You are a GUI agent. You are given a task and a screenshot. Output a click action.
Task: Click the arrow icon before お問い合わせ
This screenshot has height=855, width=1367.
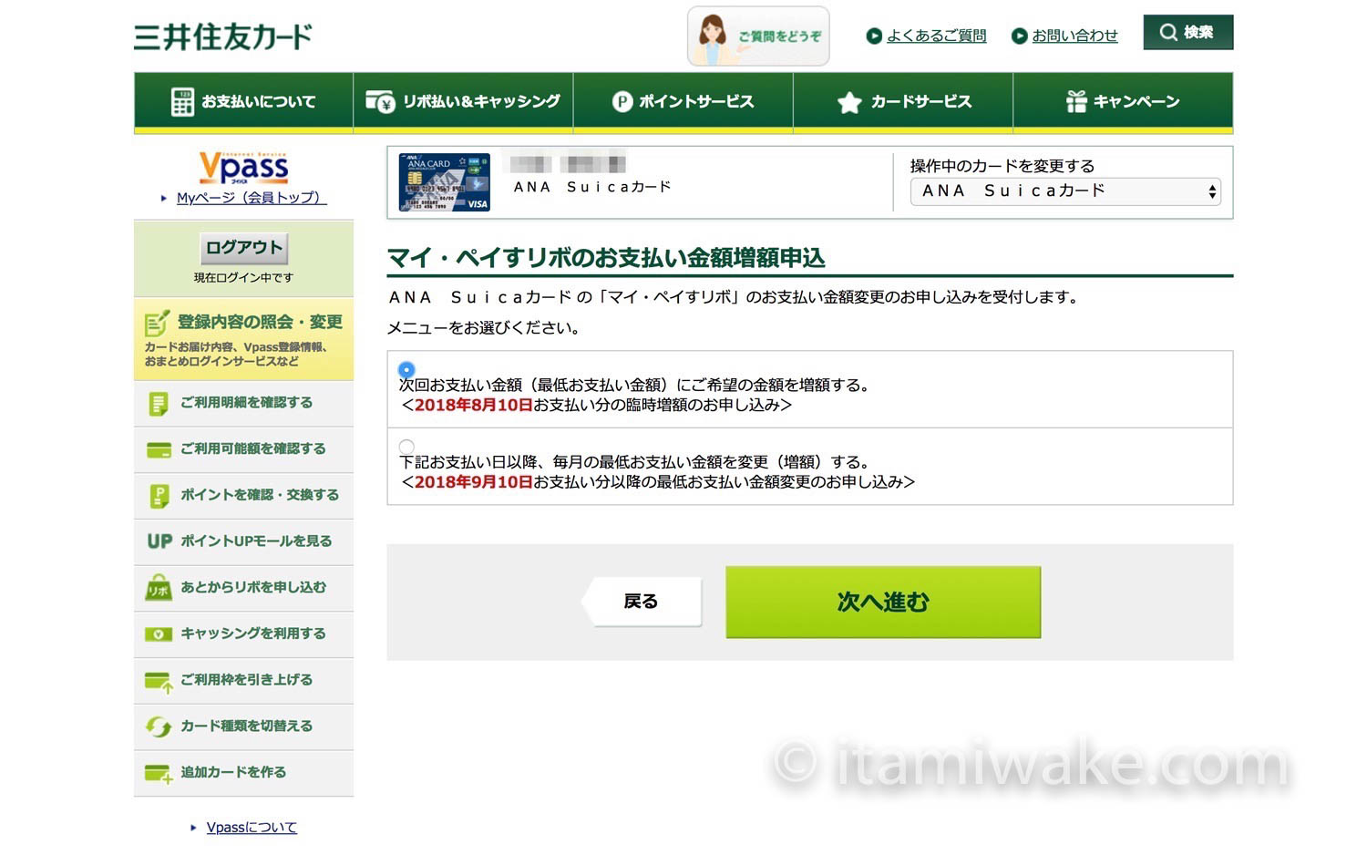1020,36
